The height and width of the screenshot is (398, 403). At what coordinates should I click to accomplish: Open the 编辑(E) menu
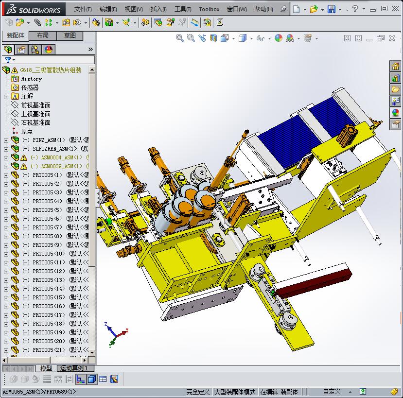[x=108, y=9]
